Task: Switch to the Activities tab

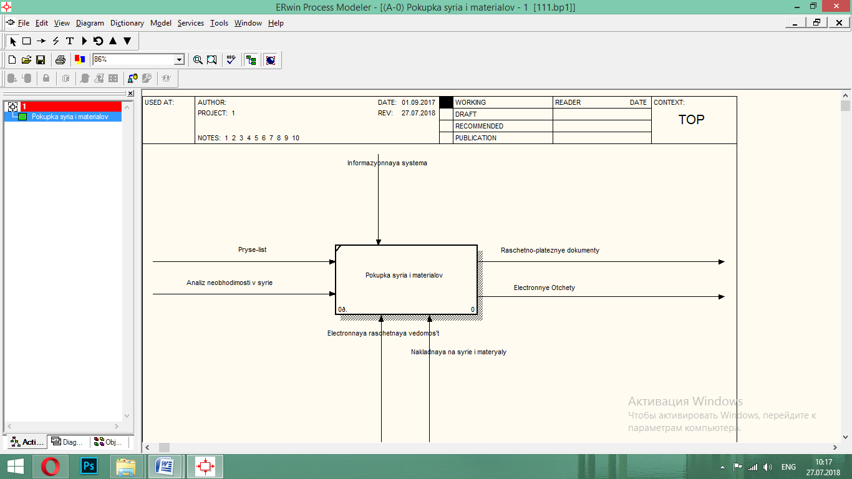Action: [x=26, y=442]
